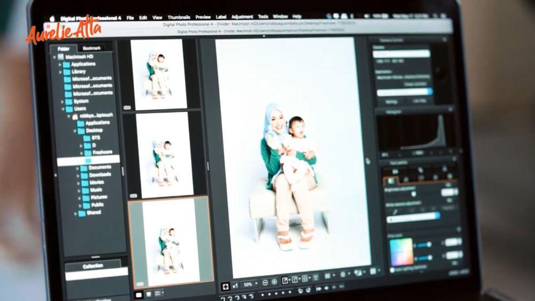The width and height of the screenshot is (535, 301).
Task: Switch to multi-image preview layout
Action: 305,279
